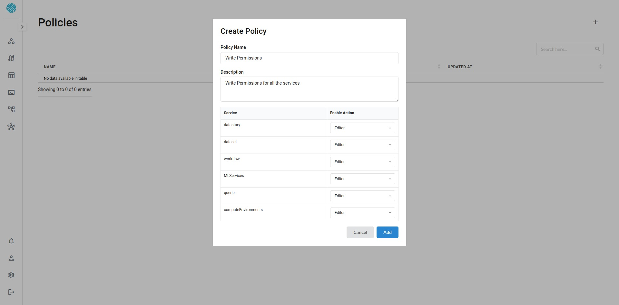Open the querier terminal icon in sidebar

11,92
